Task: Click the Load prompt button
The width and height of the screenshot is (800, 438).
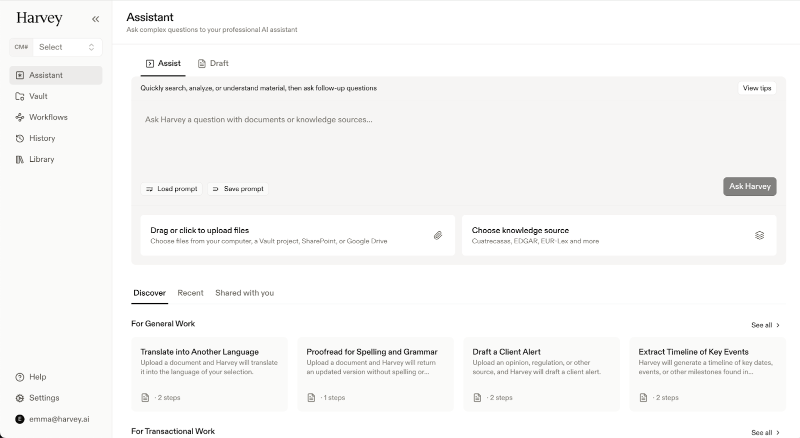Action: (171, 189)
